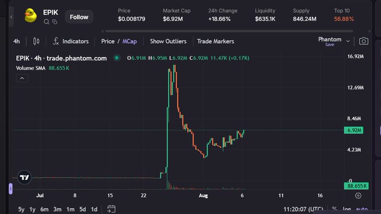
Task: Open the 4h interval selector
Action: click(16, 41)
